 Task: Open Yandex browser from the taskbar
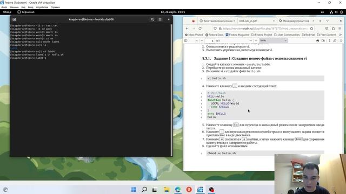189,189
